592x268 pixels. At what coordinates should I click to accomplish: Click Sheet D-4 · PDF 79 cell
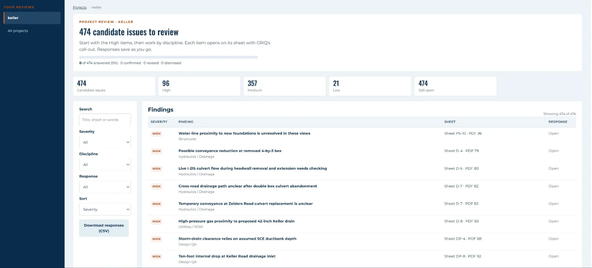pos(461,151)
